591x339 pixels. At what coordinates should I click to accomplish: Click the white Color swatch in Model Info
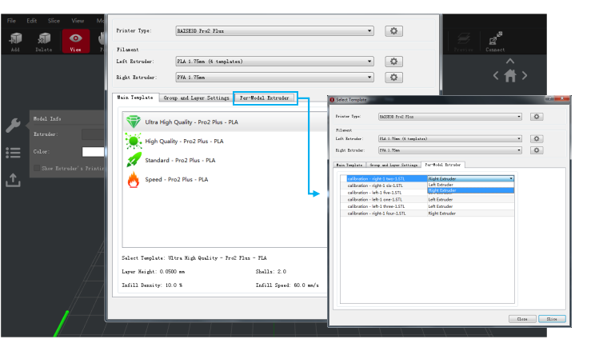(93, 151)
